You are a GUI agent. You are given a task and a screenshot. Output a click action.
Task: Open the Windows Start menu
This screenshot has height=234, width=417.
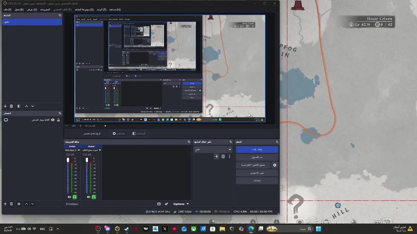318,229
